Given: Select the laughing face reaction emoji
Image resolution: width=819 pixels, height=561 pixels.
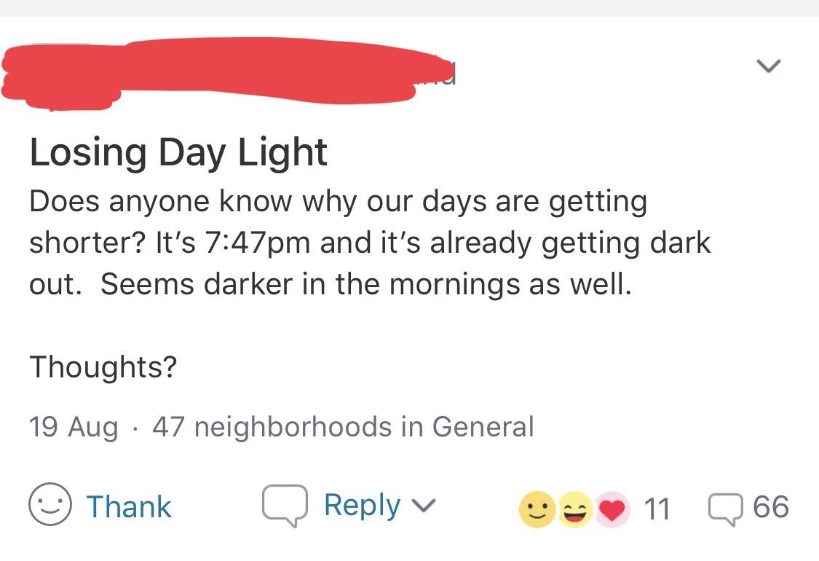Looking at the screenshot, I should click(x=574, y=511).
